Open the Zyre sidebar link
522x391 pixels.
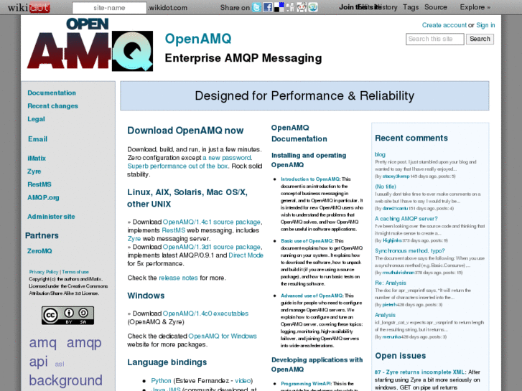pyautogui.click(x=34, y=171)
